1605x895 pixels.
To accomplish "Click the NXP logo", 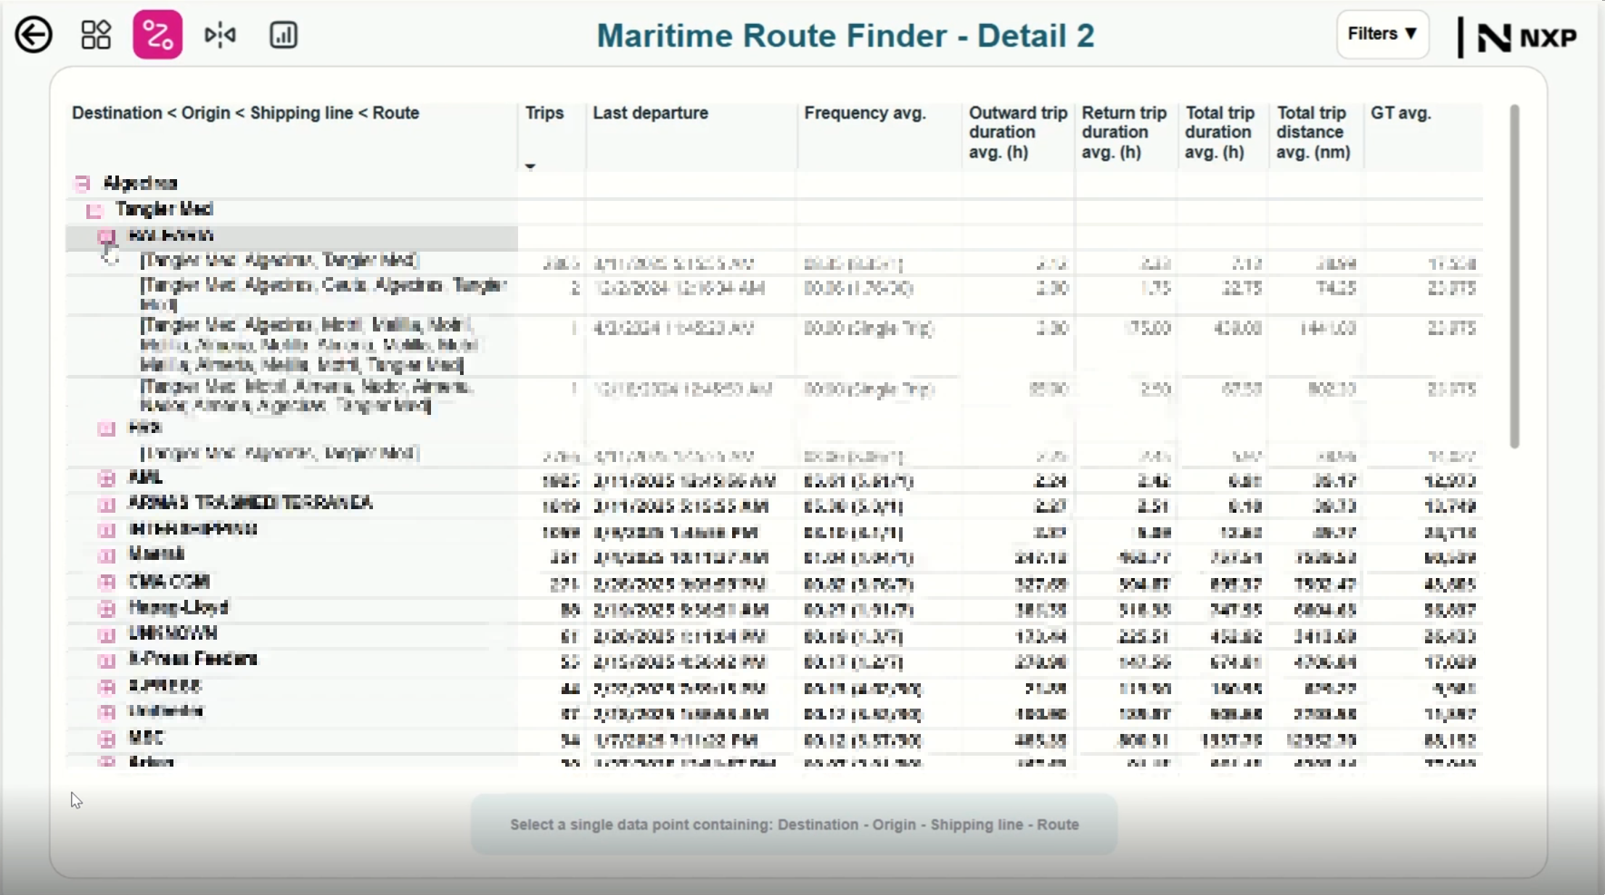I will pos(1527,37).
